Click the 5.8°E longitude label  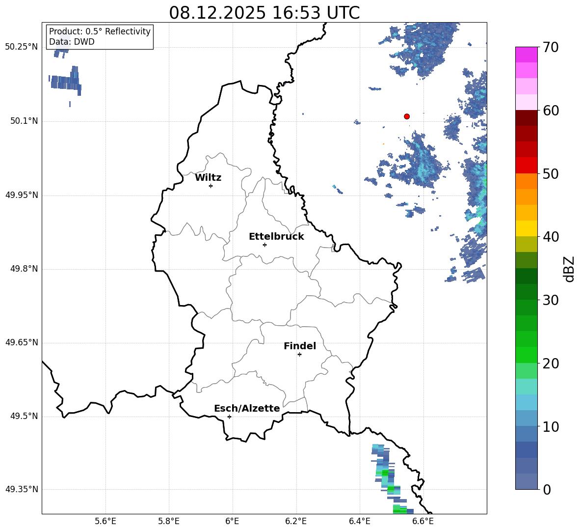tap(169, 521)
